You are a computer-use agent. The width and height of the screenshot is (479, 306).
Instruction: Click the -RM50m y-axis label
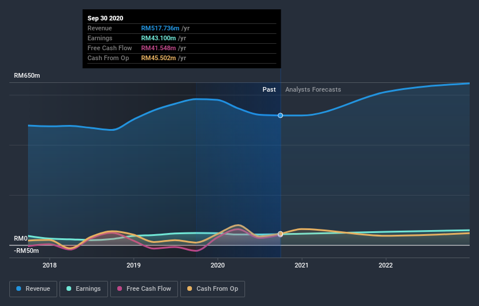[x=26, y=251]
